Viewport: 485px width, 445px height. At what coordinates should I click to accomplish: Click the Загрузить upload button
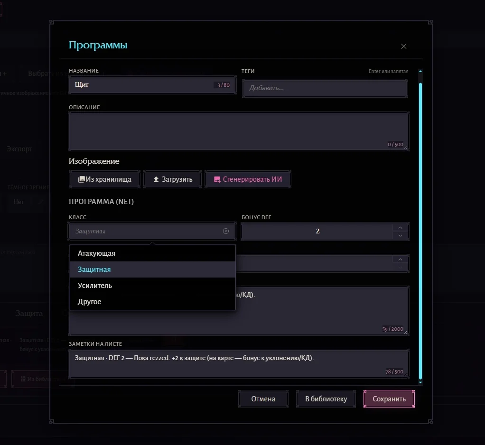coord(173,179)
